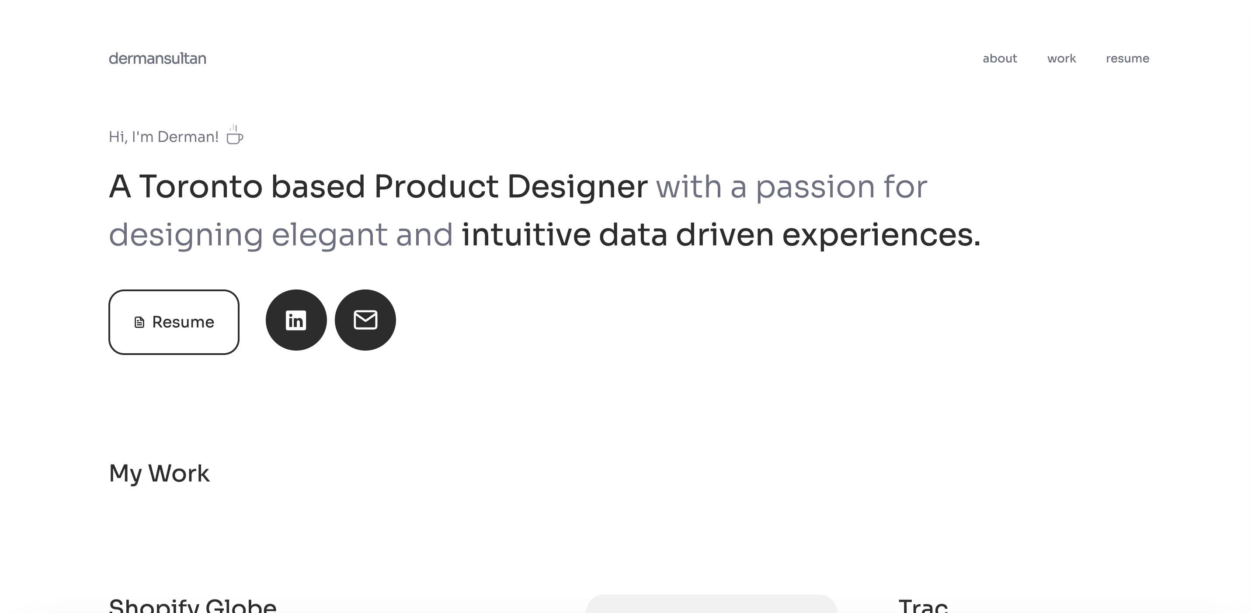
Task: Click the "intuitive data driven" headline phrase
Action: pyautogui.click(x=617, y=235)
